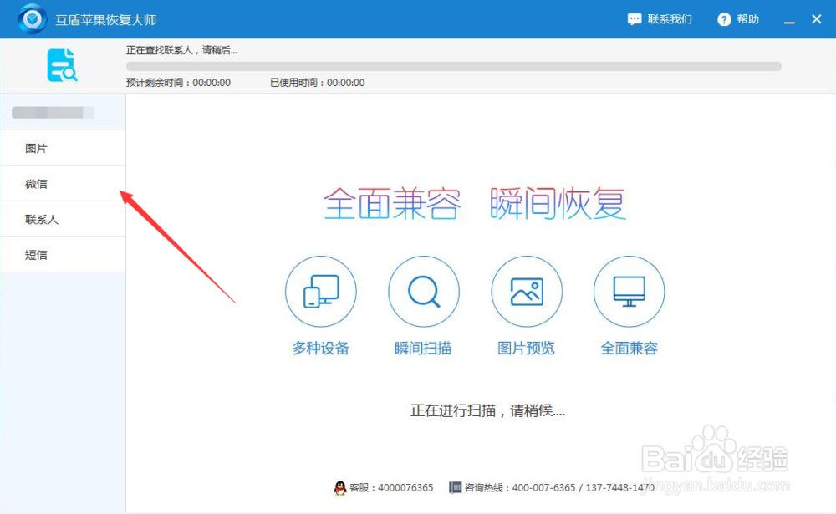Click the highlighted sidebar device entry
This screenshot has width=836, height=514.
click(x=40, y=112)
